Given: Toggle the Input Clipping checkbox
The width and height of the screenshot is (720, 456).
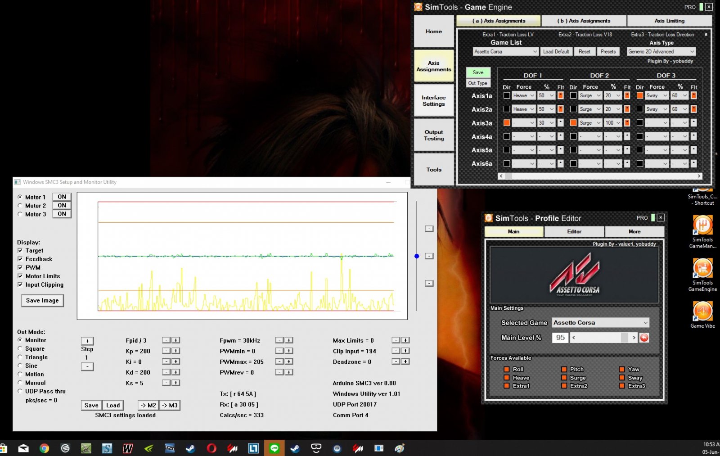Looking at the screenshot, I should pos(20,284).
